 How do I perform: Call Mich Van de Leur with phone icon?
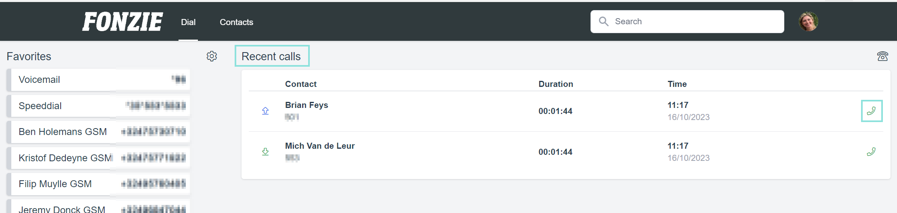click(871, 152)
